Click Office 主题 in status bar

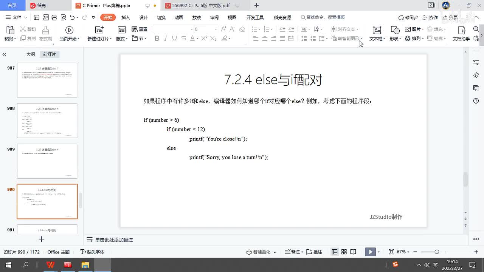(59, 252)
